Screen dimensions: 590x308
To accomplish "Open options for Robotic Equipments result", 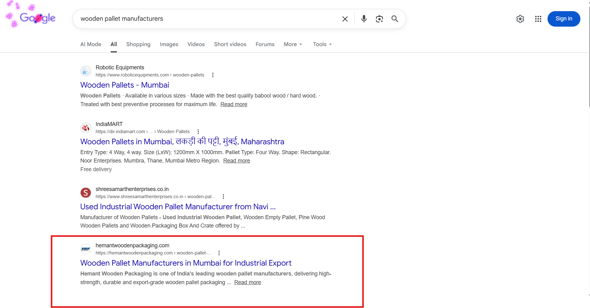I will coord(213,75).
